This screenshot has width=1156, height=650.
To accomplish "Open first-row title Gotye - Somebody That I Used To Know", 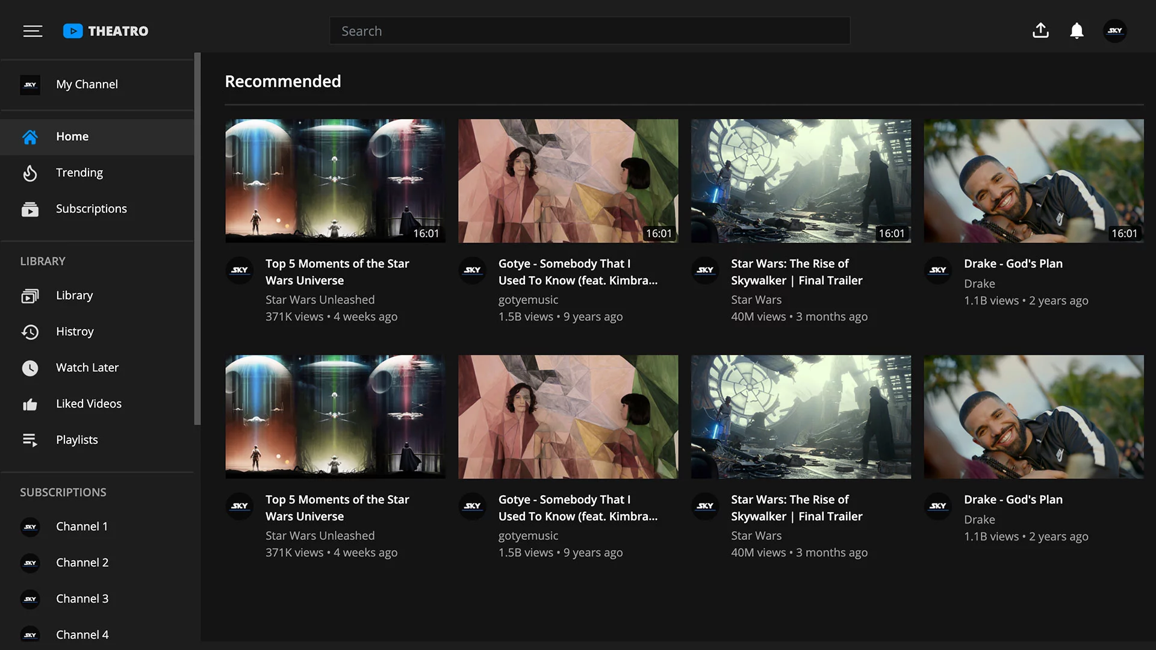I will point(578,272).
